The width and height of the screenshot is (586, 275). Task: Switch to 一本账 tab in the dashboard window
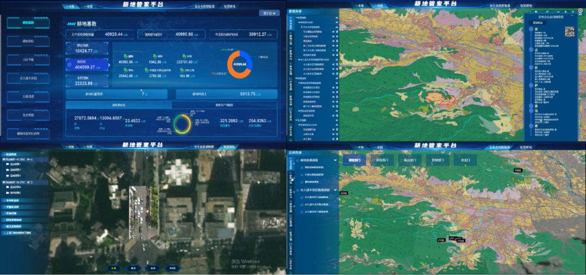click(70, 6)
